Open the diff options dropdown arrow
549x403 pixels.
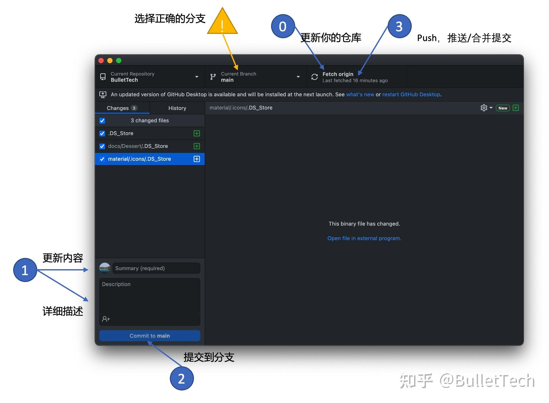pyautogui.click(x=490, y=107)
